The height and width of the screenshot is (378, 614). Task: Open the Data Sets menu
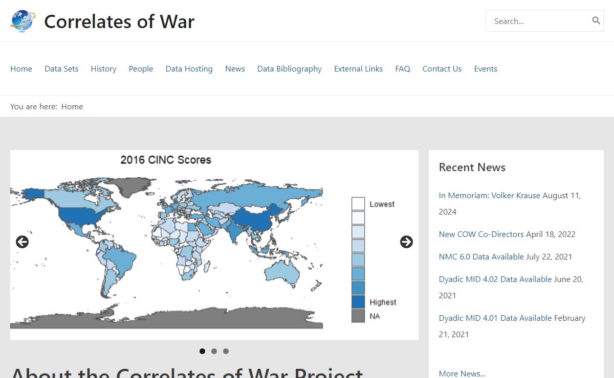click(x=61, y=68)
